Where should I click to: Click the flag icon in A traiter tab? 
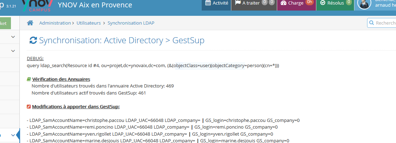[x=238, y=3]
